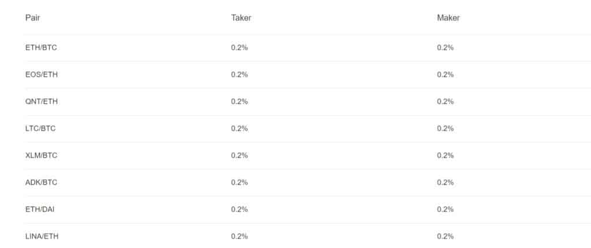The image size is (591, 248).
Task: Choose the LTC/BTC pair label
Action: [x=40, y=129]
